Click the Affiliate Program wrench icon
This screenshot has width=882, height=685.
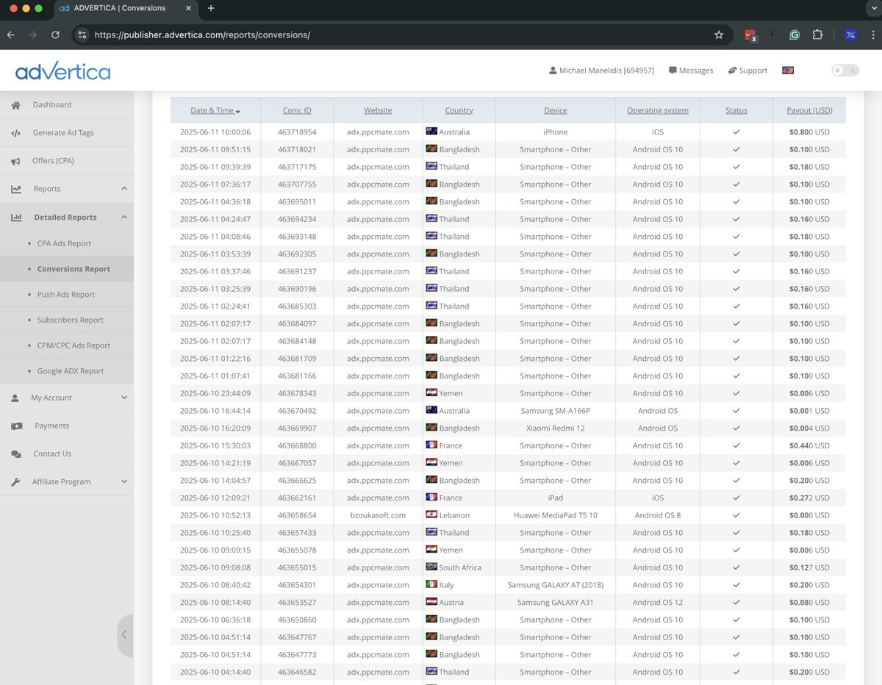(x=16, y=482)
